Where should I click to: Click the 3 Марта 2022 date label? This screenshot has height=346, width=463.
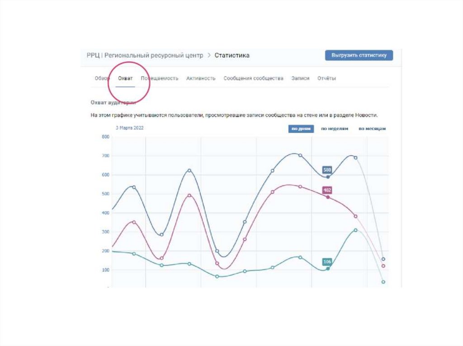[129, 128]
